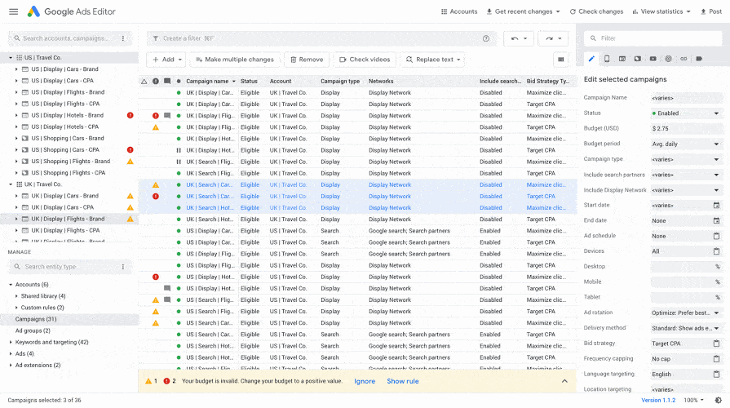This screenshot has width=730, height=408.
Task: Click the help icon in the filter bar
Action: click(x=486, y=38)
